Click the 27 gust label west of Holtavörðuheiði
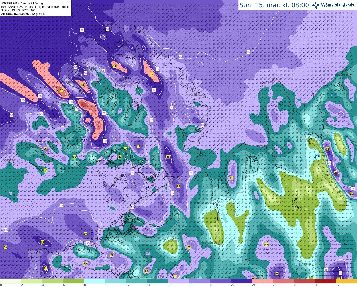Screen dimensions: 357x287 [189, 247]
